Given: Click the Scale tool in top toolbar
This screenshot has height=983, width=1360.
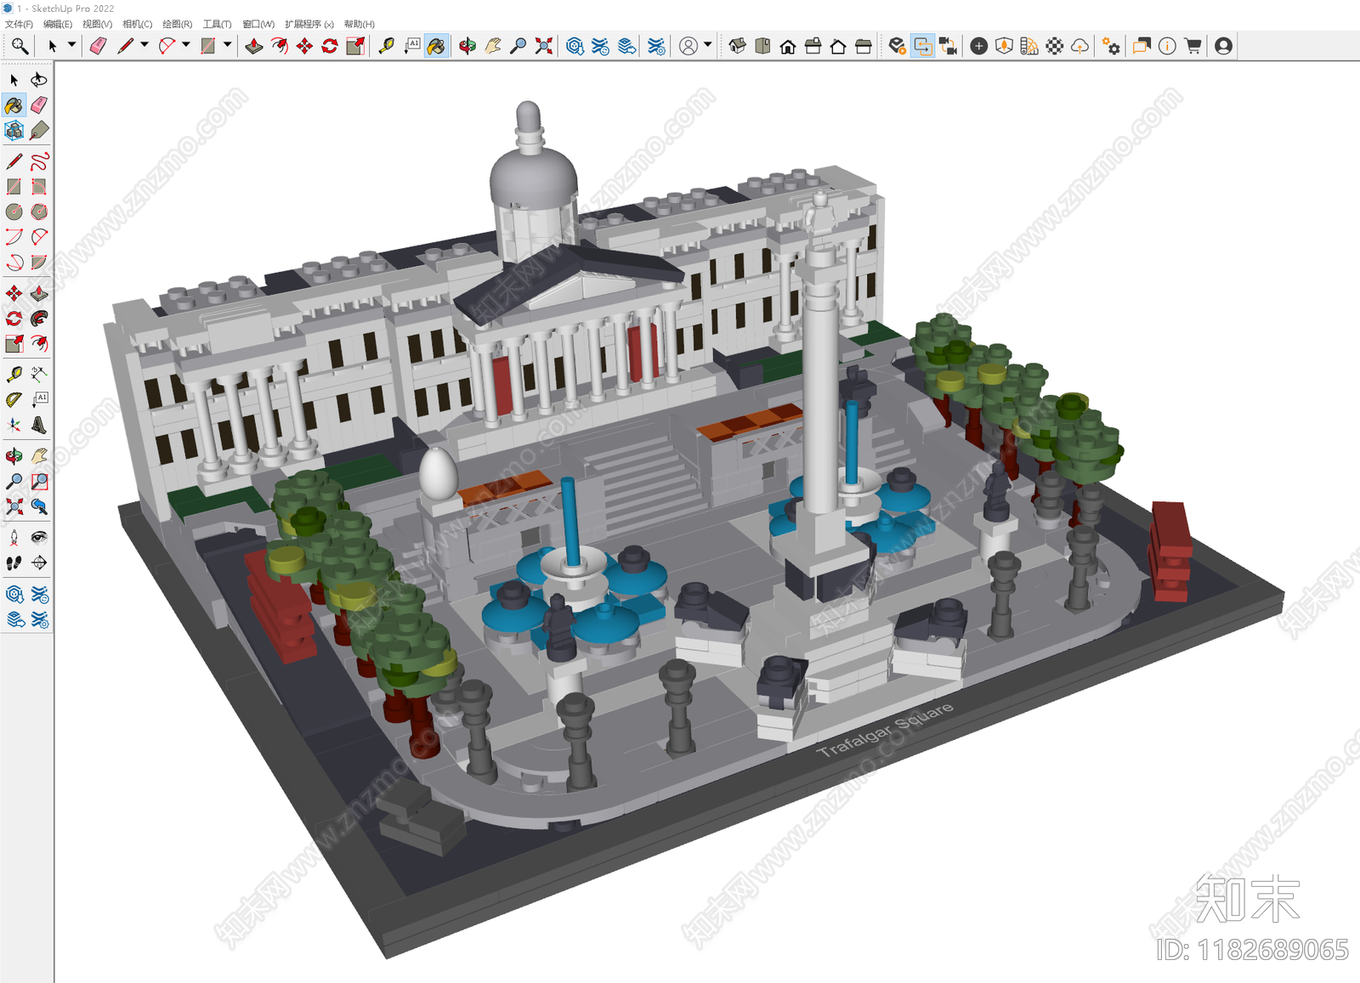Looking at the screenshot, I should (355, 46).
